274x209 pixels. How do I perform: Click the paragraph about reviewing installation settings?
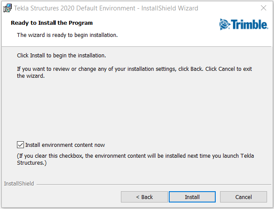[134, 72]
